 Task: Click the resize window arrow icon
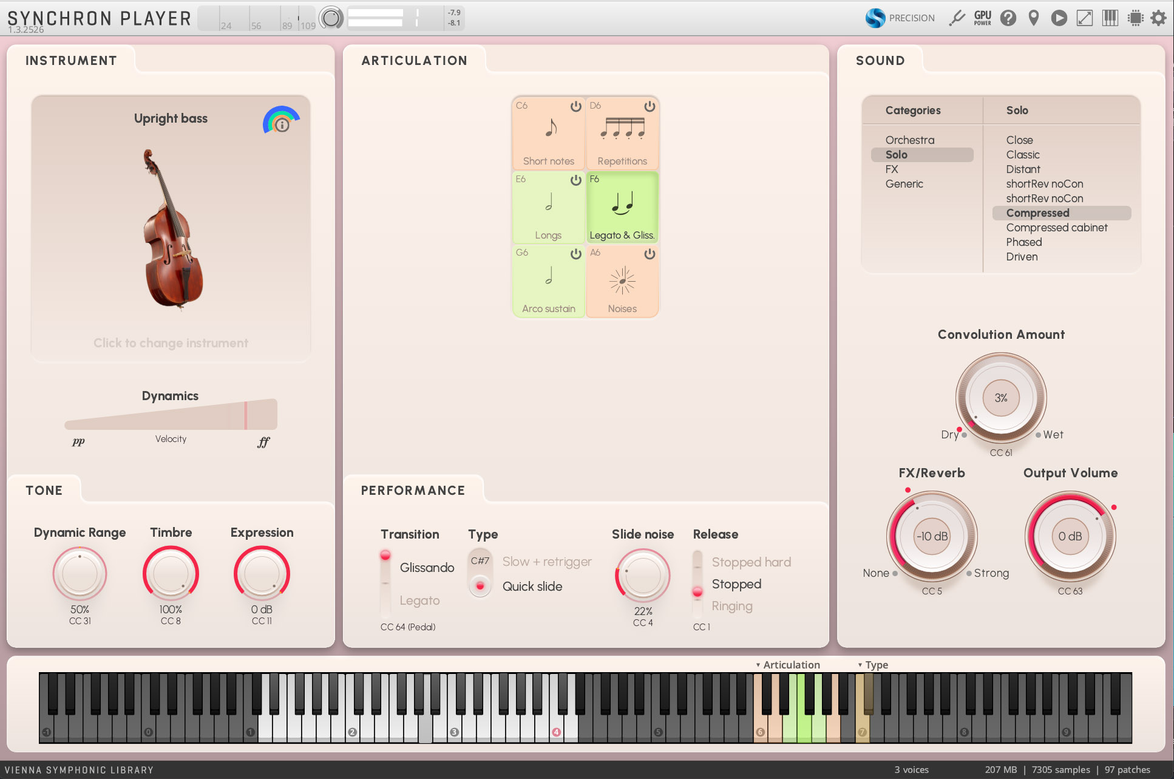pyautogui.click(x=1085, y=18)
